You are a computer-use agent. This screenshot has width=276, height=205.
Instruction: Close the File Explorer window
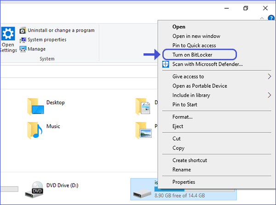pos(265,8)
